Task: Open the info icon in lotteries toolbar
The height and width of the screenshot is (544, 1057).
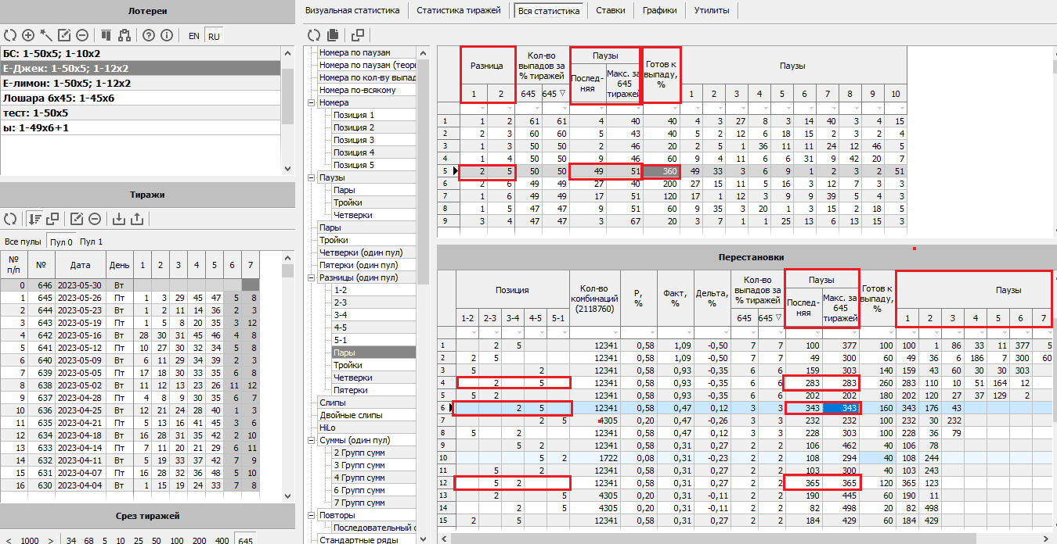Action: point(167,35)
